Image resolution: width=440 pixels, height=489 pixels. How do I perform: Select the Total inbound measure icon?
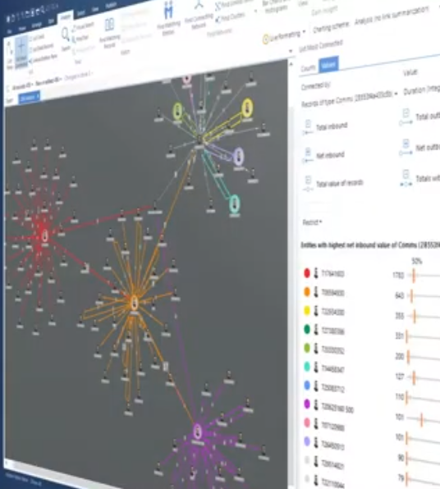click(308, 127)
